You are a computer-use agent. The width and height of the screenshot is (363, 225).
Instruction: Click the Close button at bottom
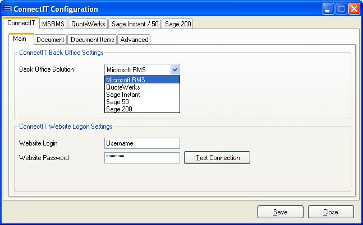coord(331,212)
